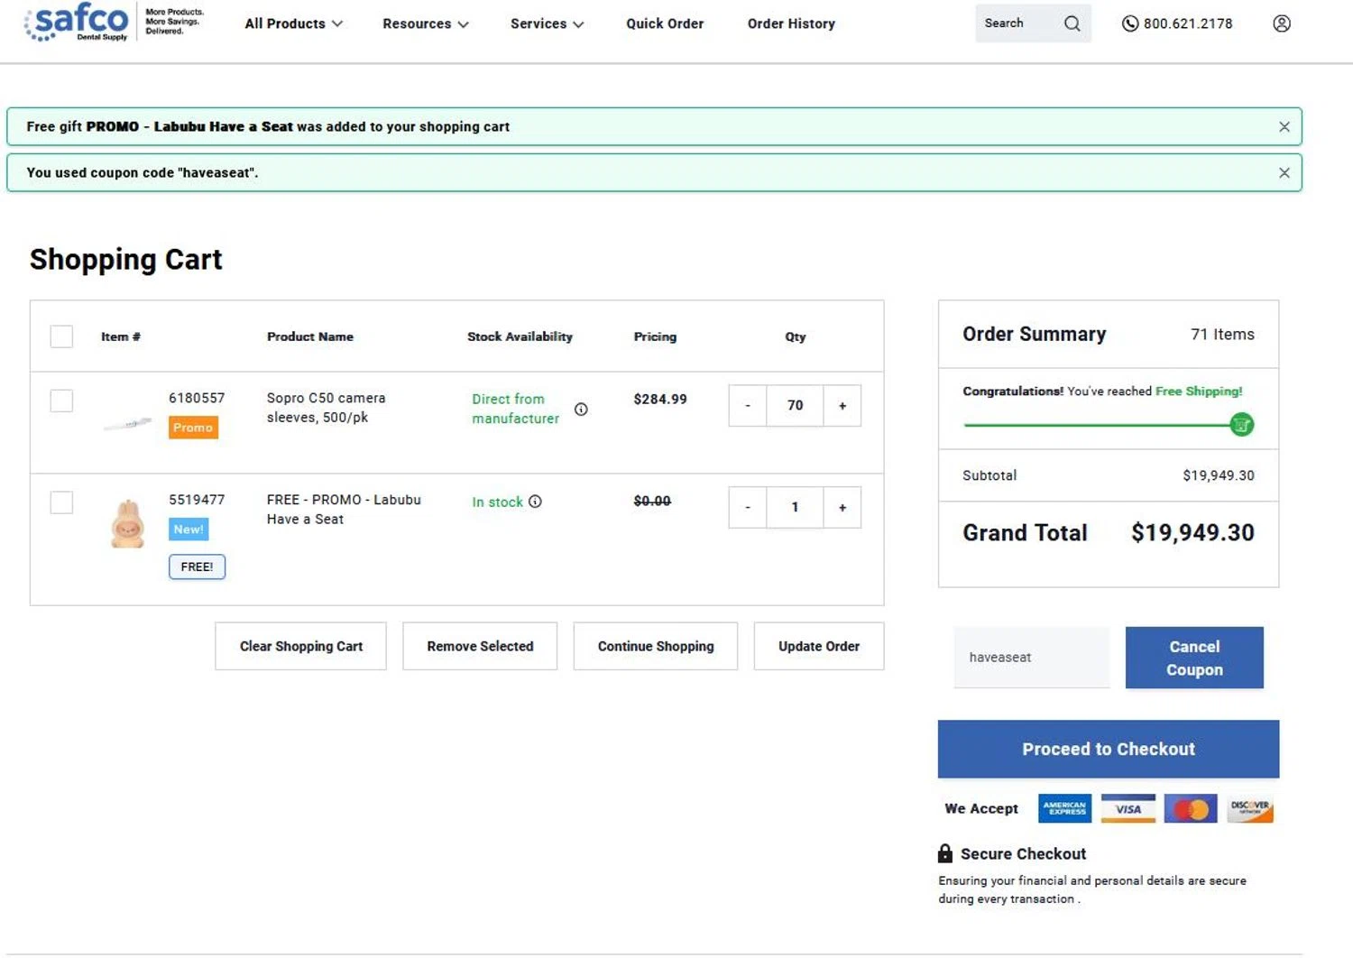Click the Mastercard icon
The image size is (1353, 958).
(1191, 808)
